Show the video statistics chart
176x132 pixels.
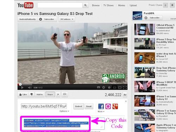[x=125, y=95]
